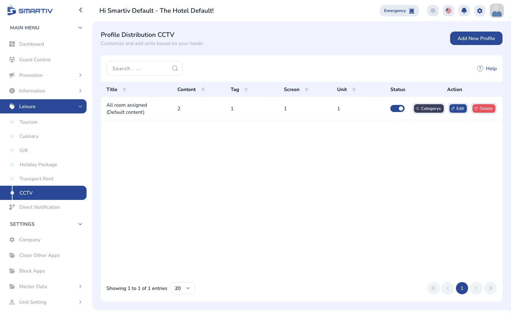The width and height of the screenshot is (511, 319).
Task: Open language flag selector
Action: pyautogui.click(x=449, y=11)
